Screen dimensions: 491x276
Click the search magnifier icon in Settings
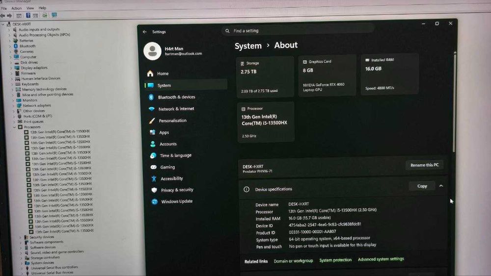click(227, 30)
